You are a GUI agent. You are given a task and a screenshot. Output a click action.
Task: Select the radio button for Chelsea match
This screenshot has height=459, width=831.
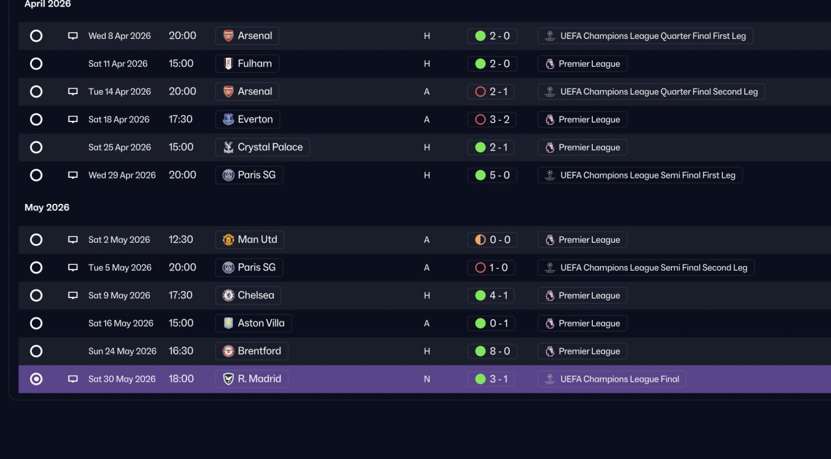coord(36,295)
